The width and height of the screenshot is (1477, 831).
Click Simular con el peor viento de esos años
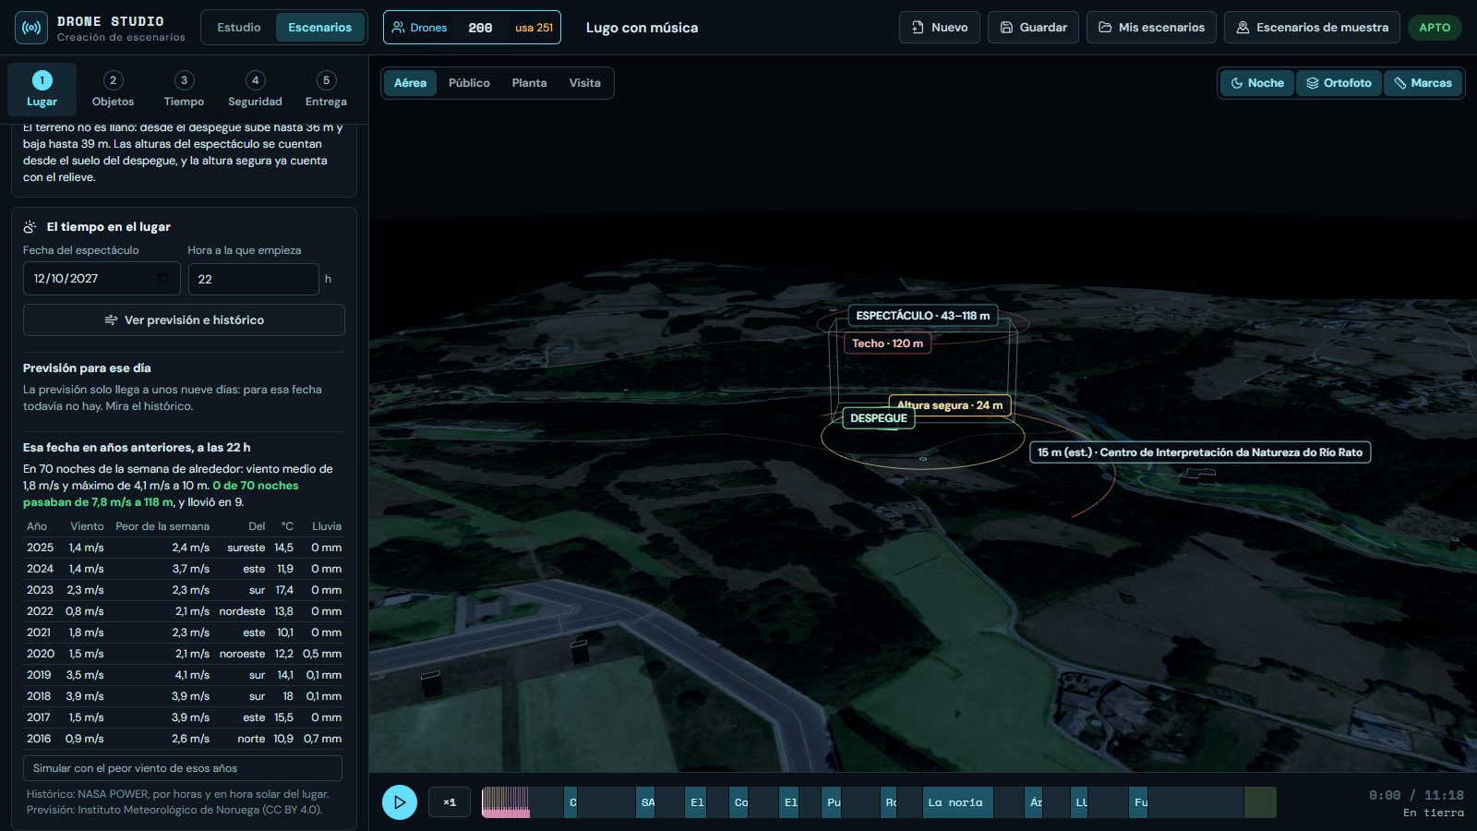(183, 768)
